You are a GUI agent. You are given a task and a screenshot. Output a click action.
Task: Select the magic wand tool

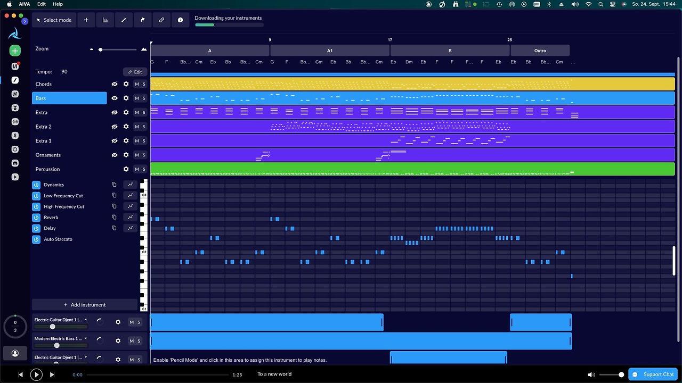coord(124,20)
